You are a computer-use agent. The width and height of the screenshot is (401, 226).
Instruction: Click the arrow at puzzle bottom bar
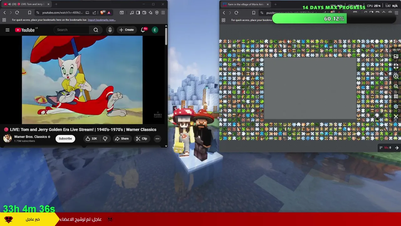pos(397,148)
